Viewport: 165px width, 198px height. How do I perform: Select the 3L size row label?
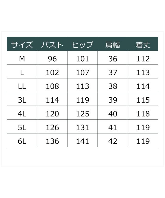coord(22,100)
